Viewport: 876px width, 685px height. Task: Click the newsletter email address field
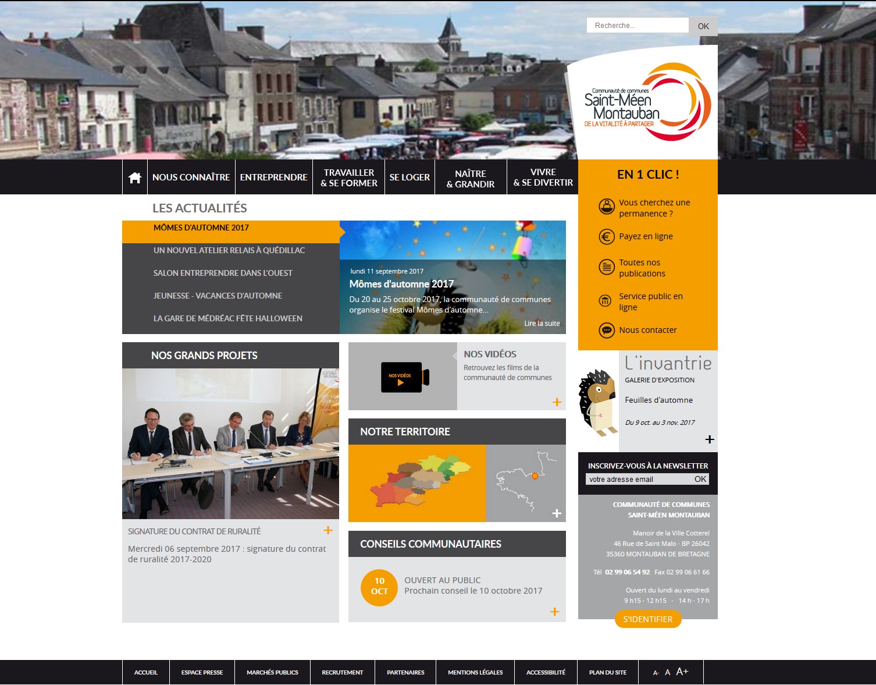[638, 480]
